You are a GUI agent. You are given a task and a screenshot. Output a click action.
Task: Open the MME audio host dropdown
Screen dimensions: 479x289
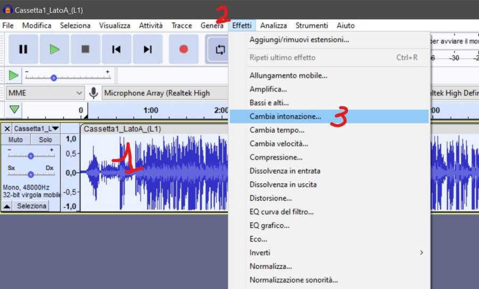(45, 93)
